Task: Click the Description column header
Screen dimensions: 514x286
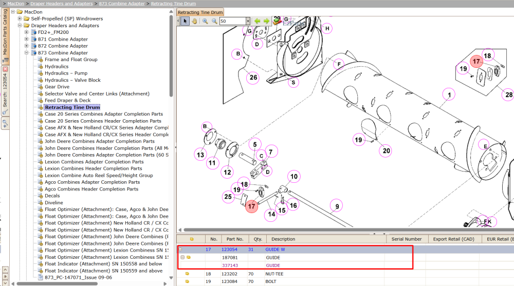Action: coord(326,239)
